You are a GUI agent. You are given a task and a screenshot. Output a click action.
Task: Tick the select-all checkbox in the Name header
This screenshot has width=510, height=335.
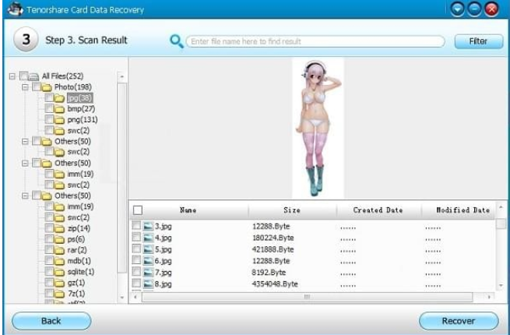click(x=138, y=210)
